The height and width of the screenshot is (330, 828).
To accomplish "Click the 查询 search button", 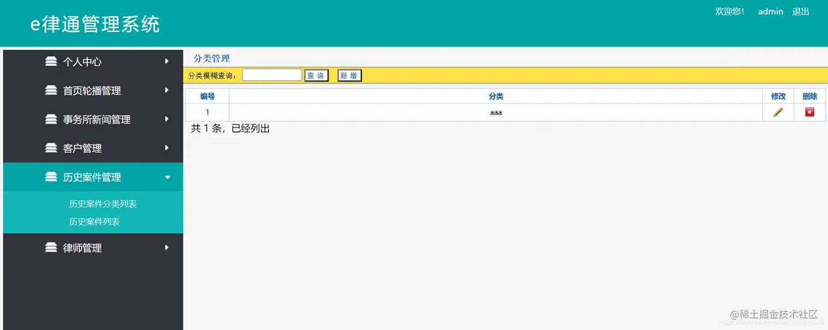I will tap(316, 76).
